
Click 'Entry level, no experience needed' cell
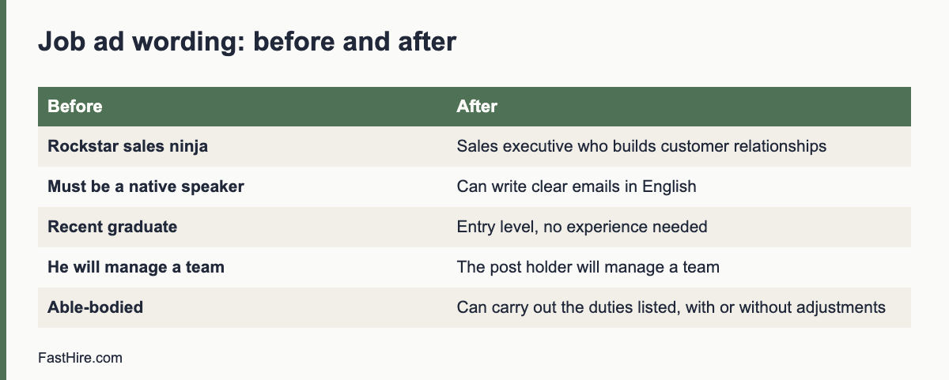pyautogui.click(x=679, y=227)
